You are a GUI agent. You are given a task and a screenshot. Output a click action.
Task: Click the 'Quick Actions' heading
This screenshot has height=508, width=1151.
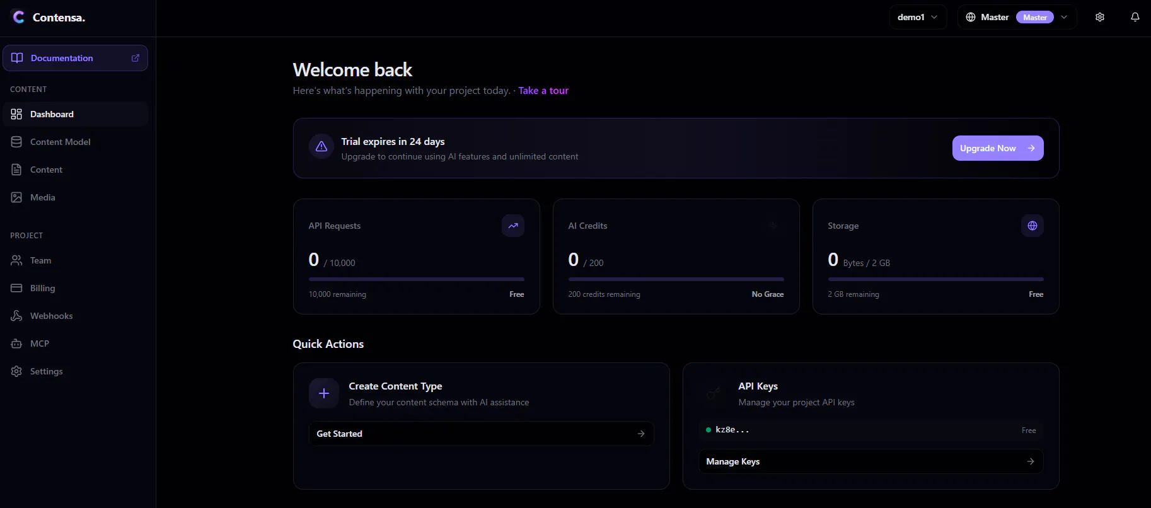[328, 344]
